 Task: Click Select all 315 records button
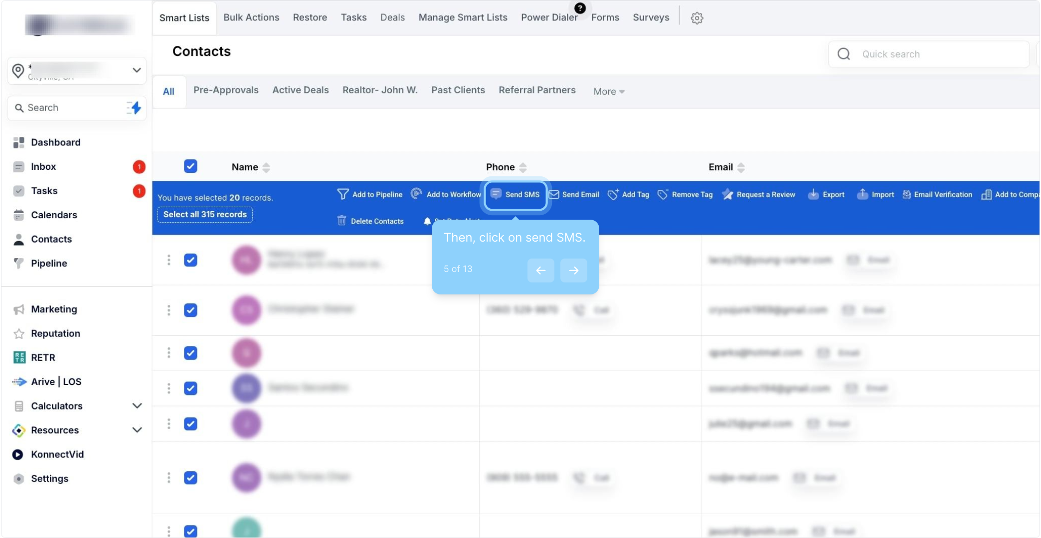click(x=205, y=214)
